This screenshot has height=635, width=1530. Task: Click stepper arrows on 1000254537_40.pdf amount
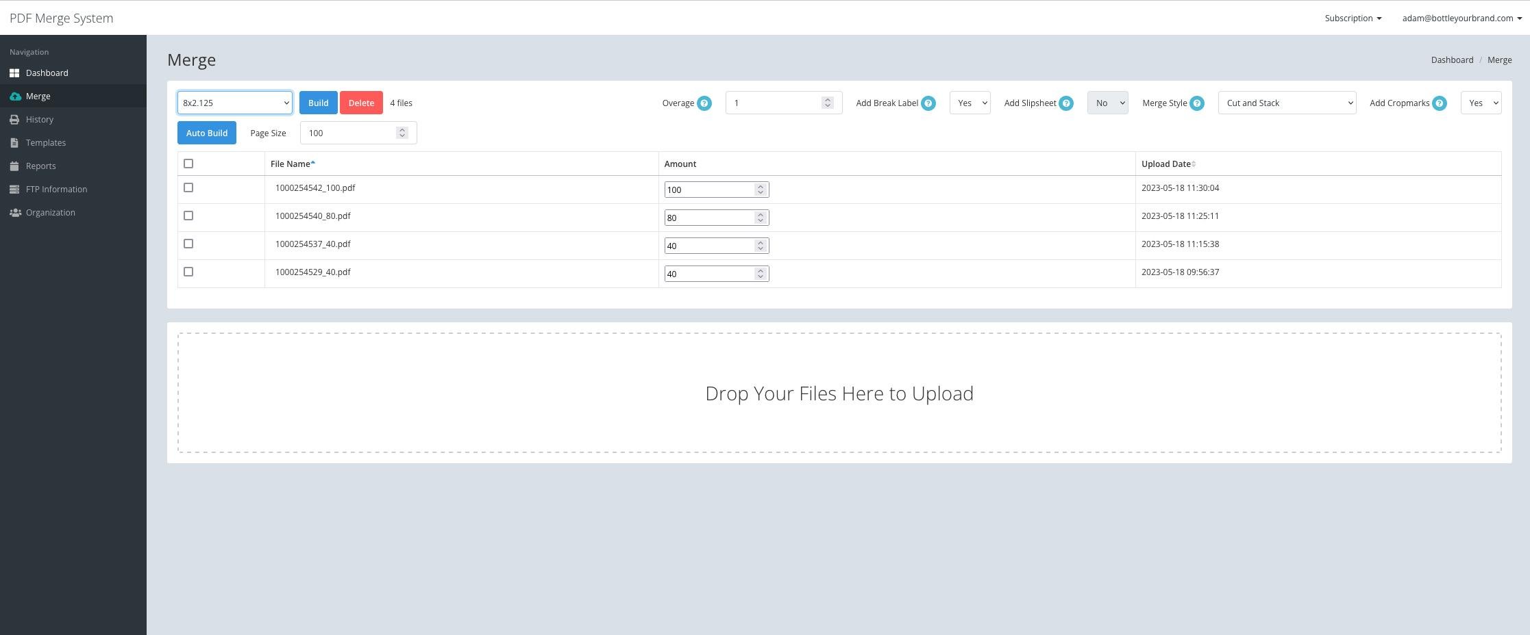pos(760,246)
